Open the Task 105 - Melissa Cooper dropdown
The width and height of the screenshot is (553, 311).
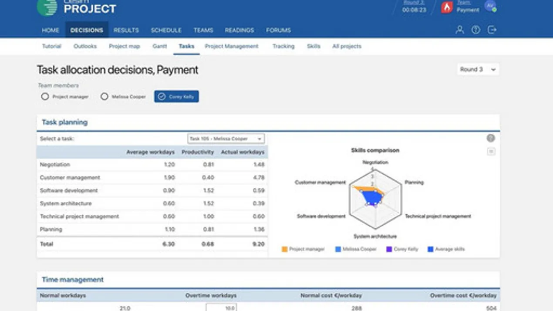[x=226, y=139]
